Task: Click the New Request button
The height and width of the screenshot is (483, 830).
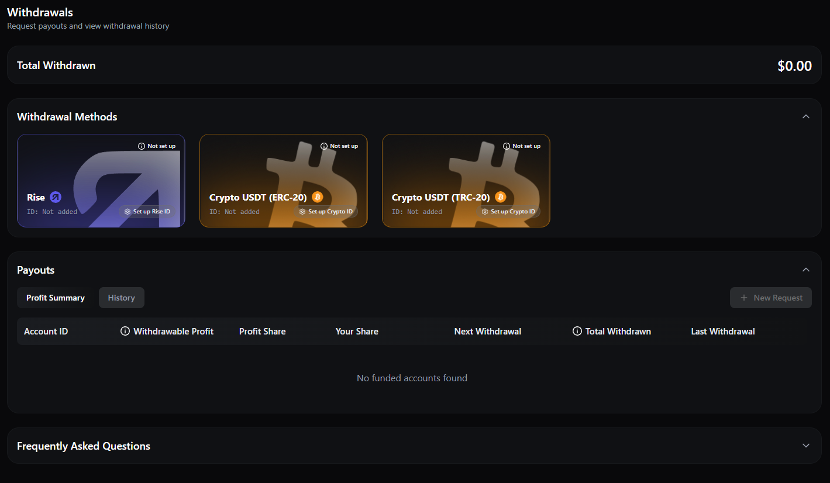Action: coord(771,298)
